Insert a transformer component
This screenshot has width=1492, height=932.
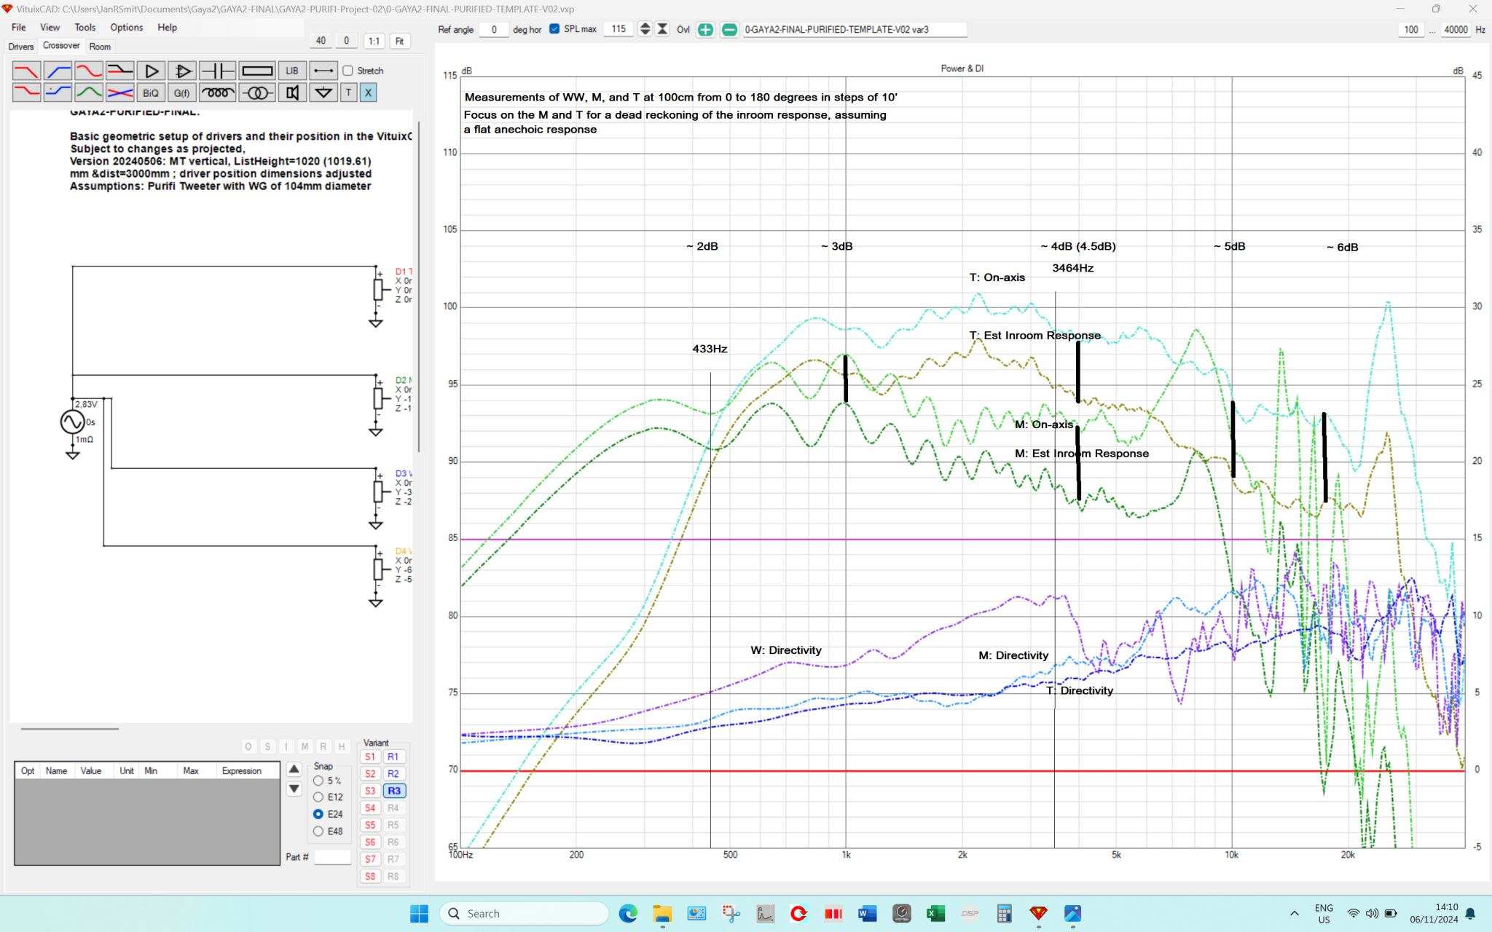[x=257, y=92]
